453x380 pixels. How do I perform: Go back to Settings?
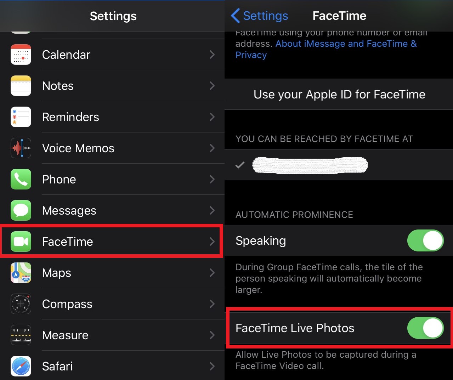coord(259,16)
